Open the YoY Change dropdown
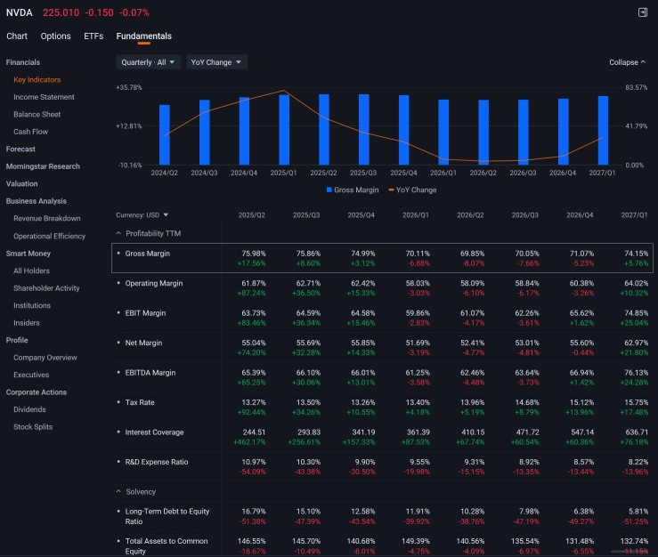Image resolution: width=658 pixels, height=557 pixels. (x=216, y=62)
